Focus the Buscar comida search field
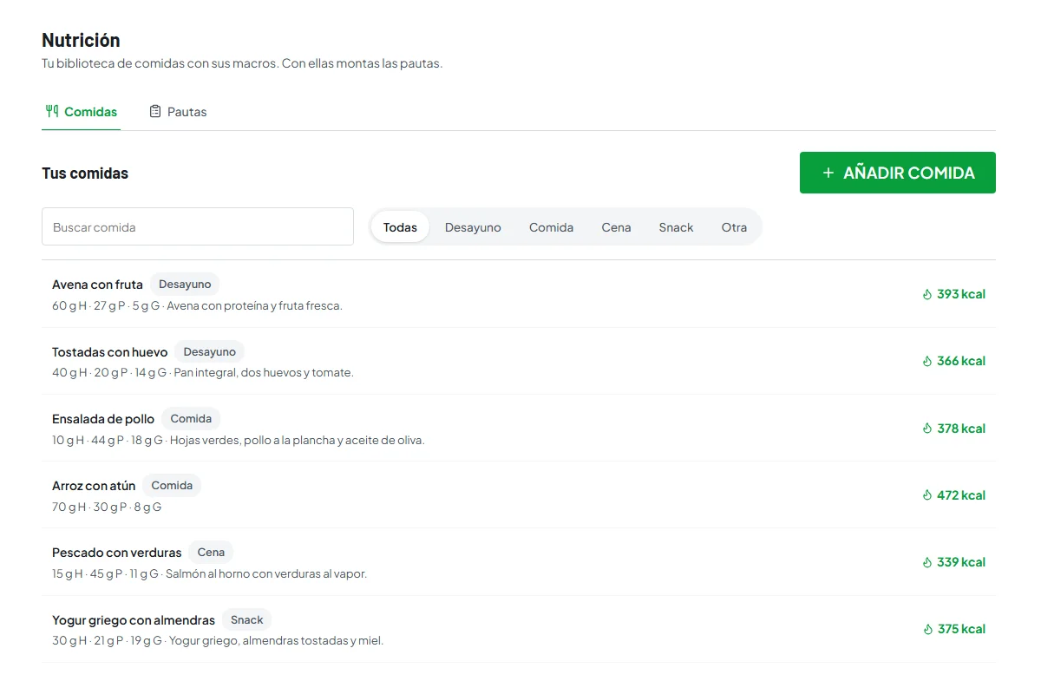This screenshot has height=694, width=1041. (198, 226)
